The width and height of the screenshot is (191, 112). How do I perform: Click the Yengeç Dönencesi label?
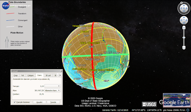point(82,26)
